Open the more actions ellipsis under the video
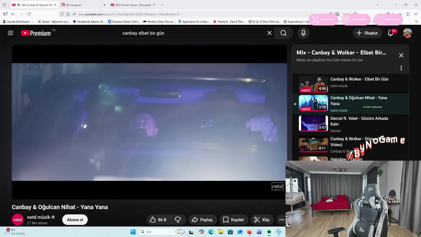 [282, 220]
